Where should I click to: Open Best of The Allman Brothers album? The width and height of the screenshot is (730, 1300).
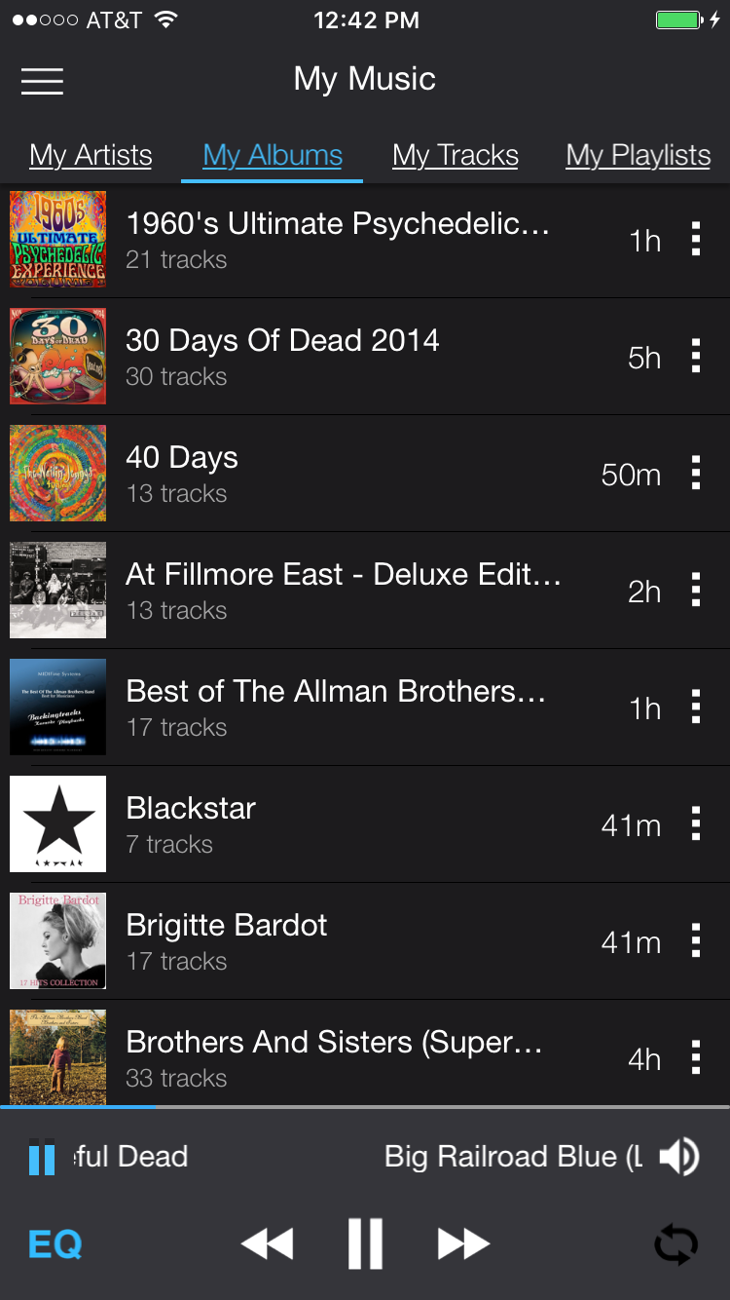[x=336, y=707]
